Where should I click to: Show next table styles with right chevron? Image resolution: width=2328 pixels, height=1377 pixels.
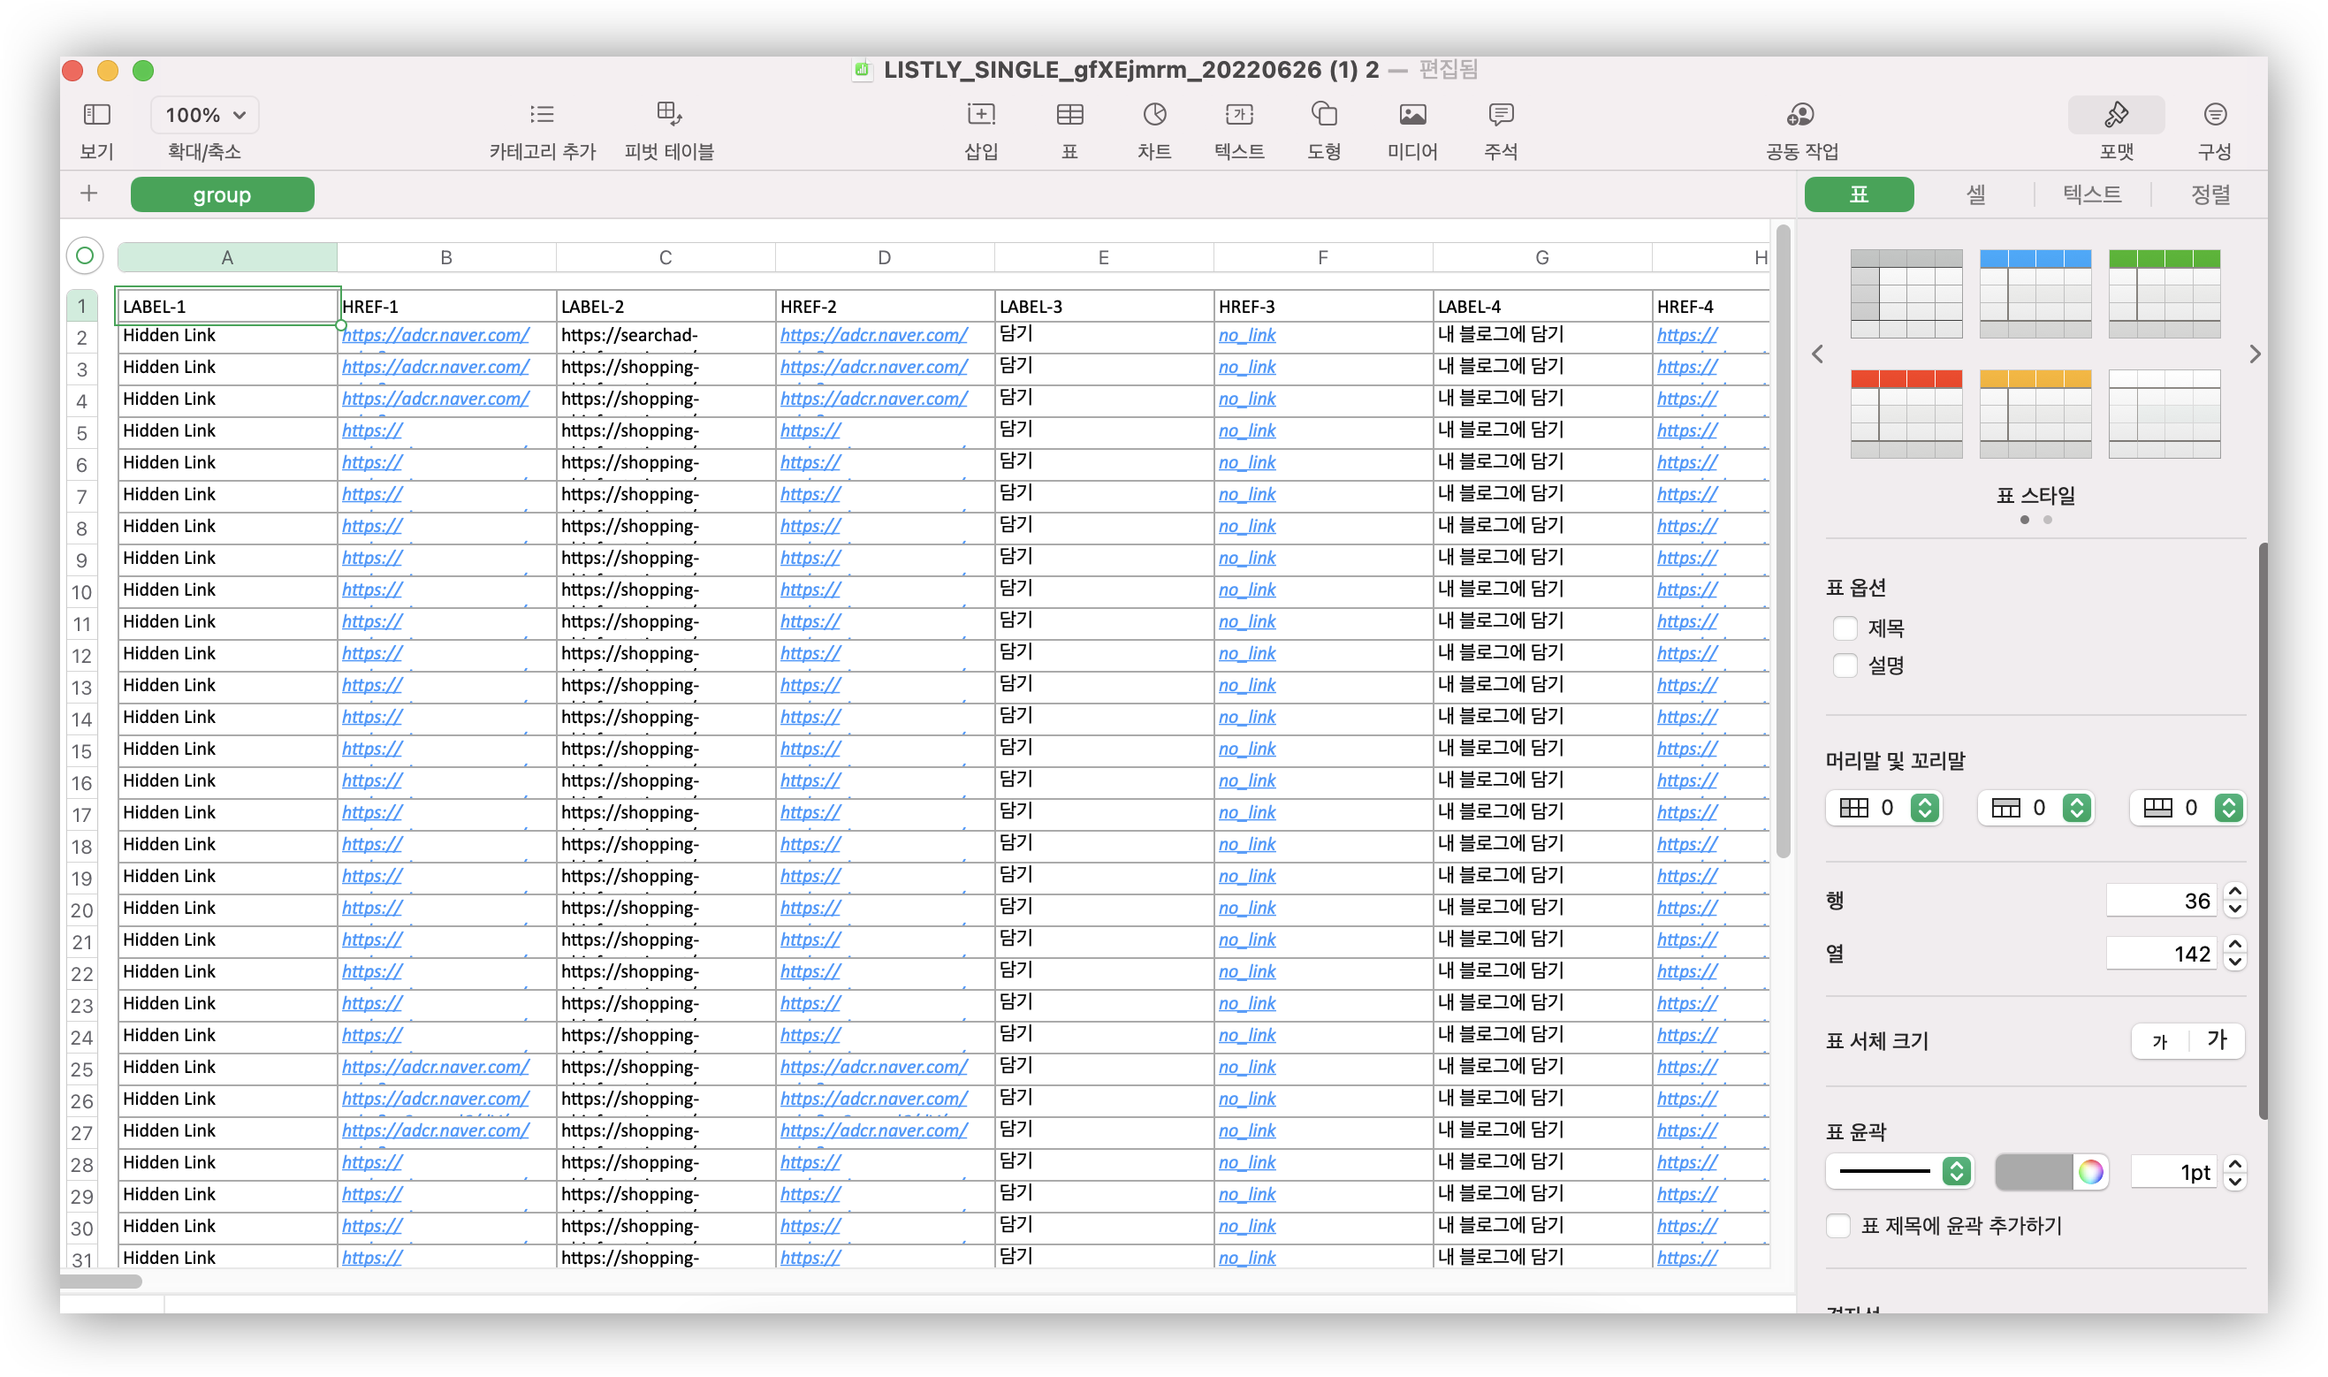click(2254, 354)
